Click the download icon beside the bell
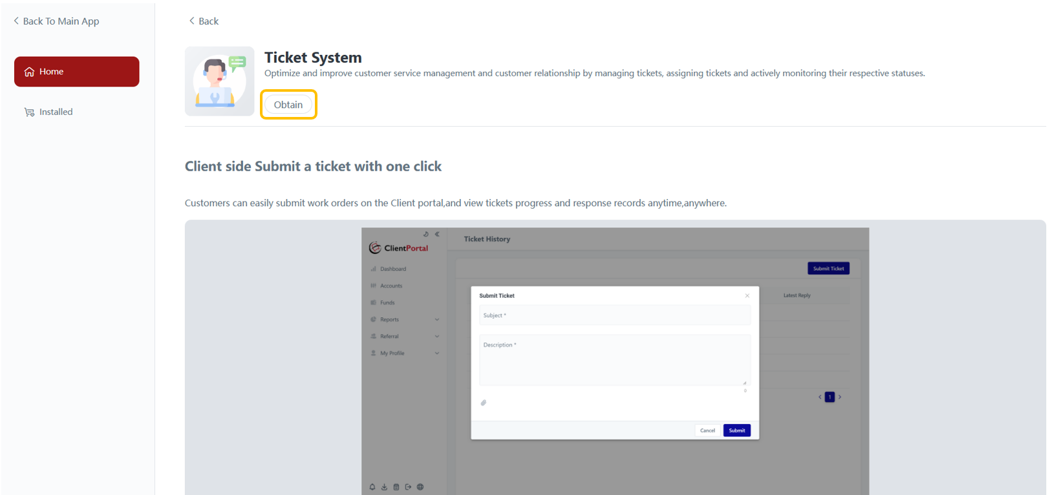1061x495 pixels. pos(384,487)
